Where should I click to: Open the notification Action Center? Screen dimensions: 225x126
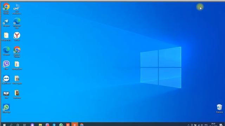(221, 125)
